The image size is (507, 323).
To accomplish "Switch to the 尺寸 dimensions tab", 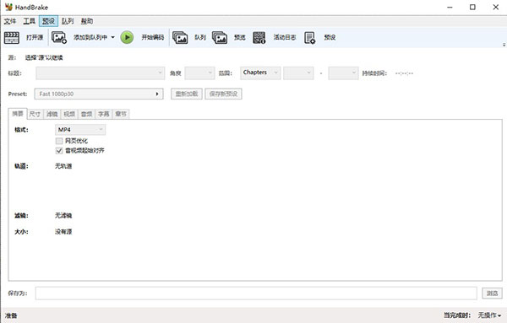I will (x=35, y=114).
